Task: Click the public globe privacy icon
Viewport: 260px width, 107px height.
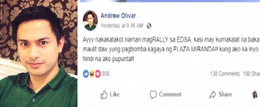Action: click(149, 26)
